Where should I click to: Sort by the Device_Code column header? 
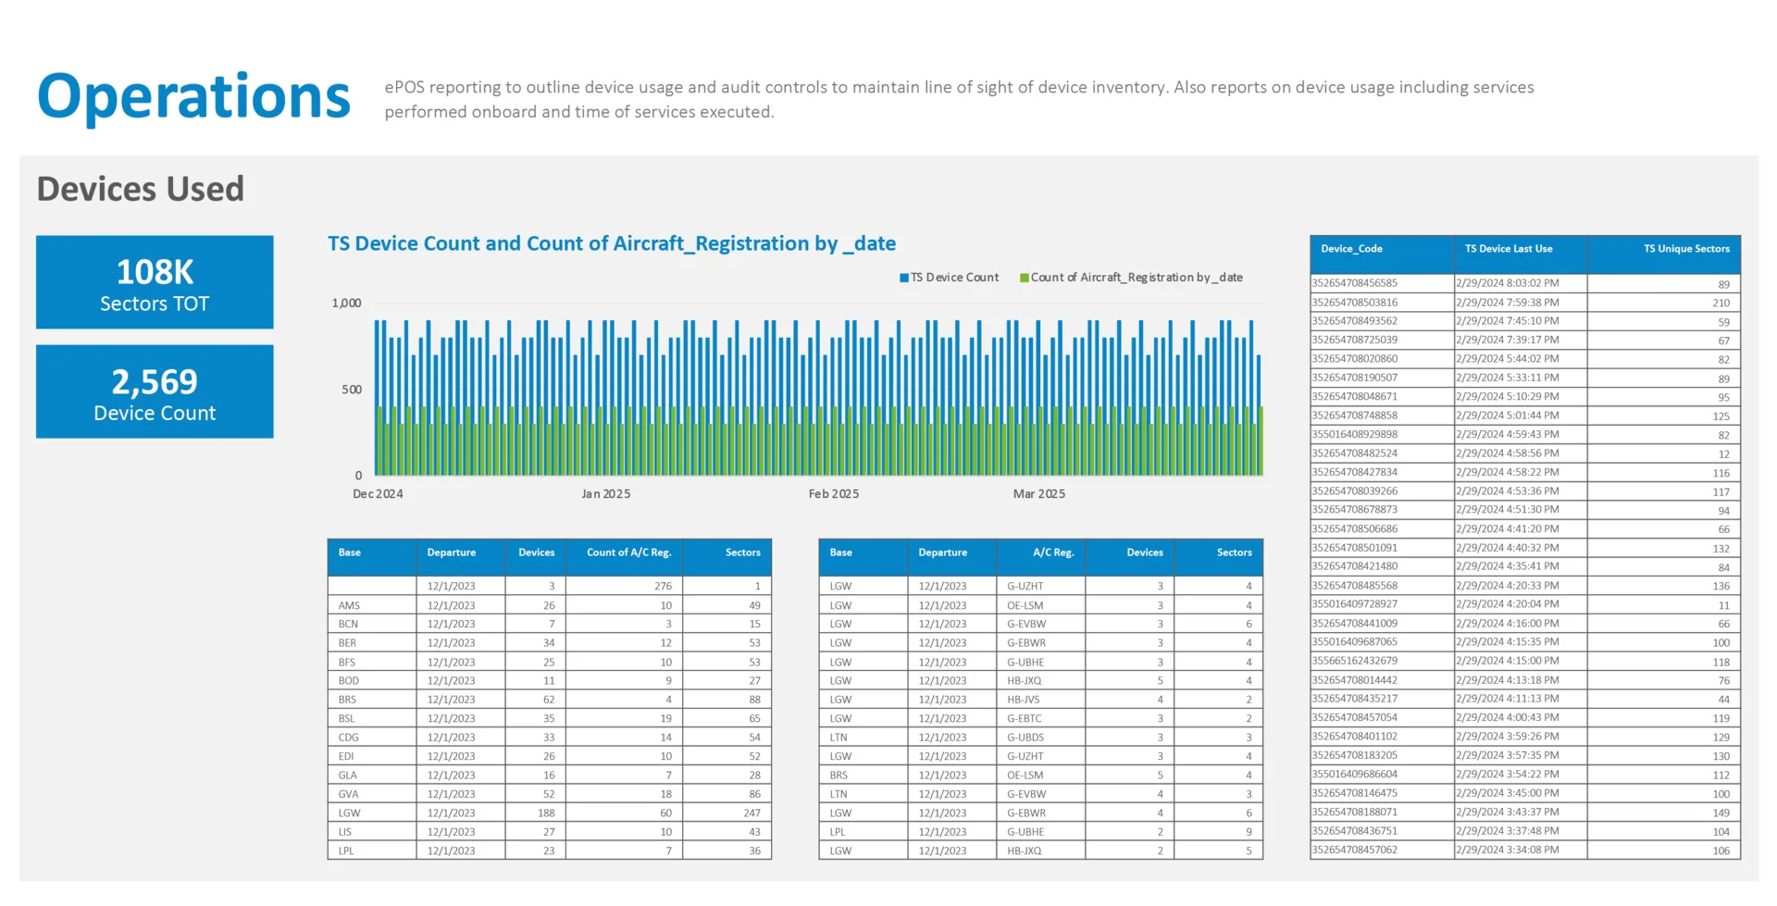point(1351,249)
